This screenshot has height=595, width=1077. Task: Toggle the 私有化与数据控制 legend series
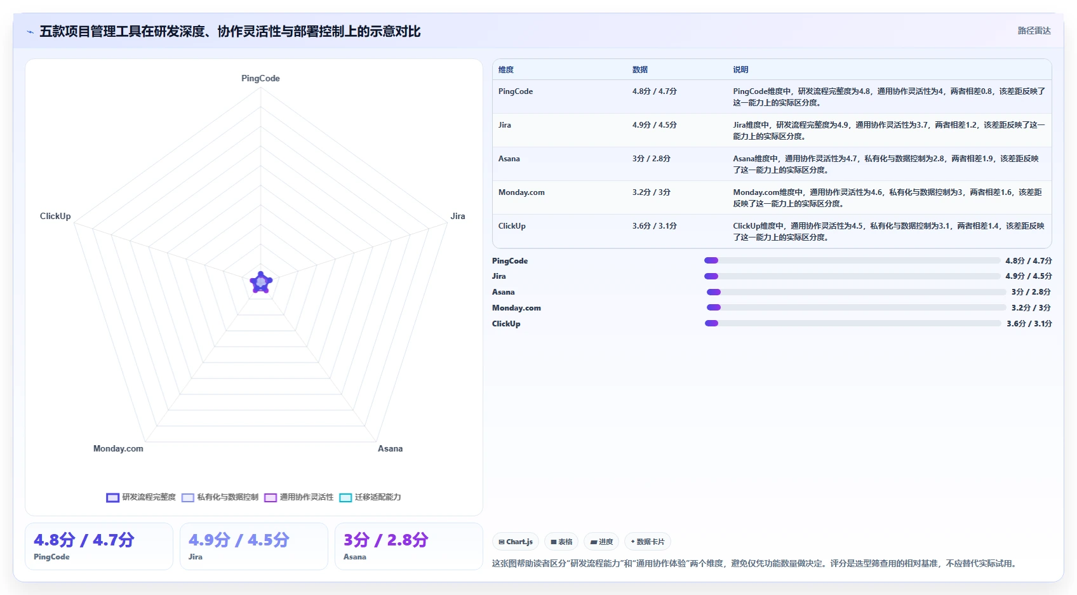click(x=220, y=497)
